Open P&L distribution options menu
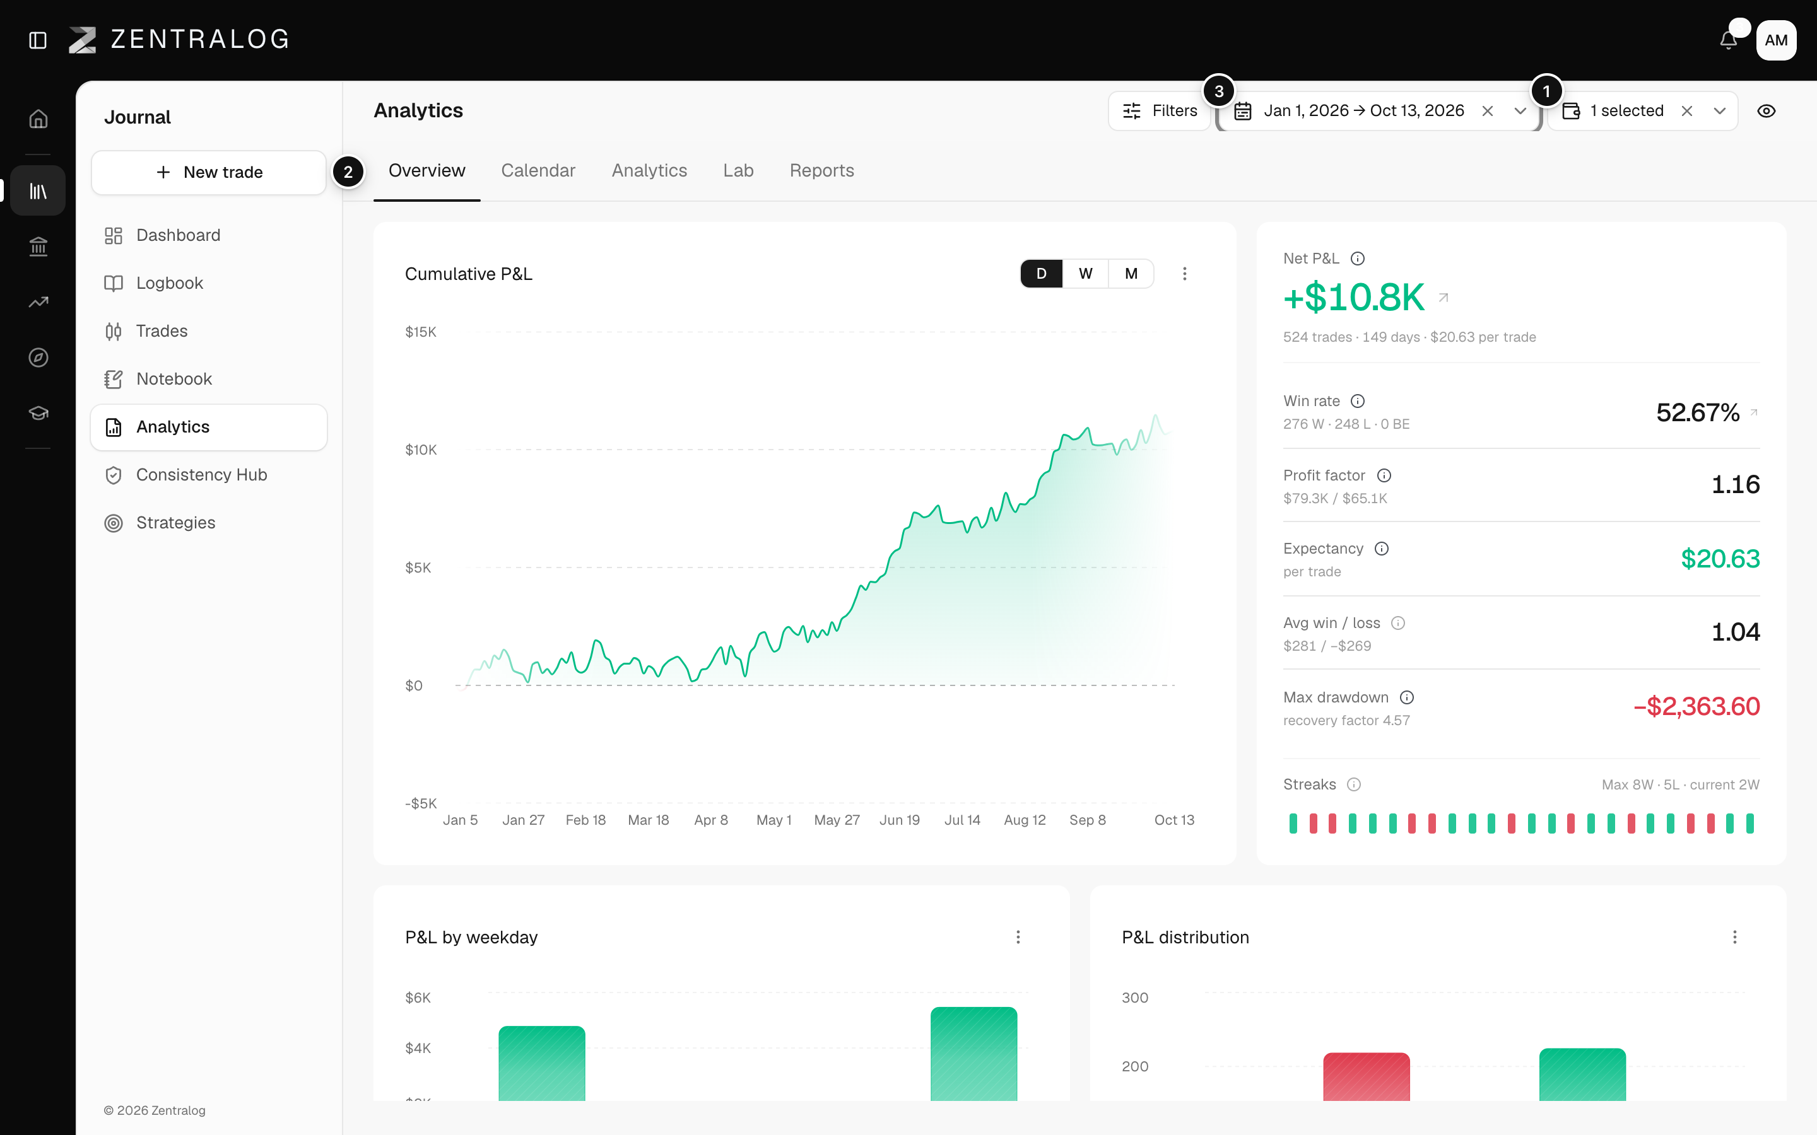Image resolution: width=1817 pixels, height=1135 pixels. coord(1734,937)
